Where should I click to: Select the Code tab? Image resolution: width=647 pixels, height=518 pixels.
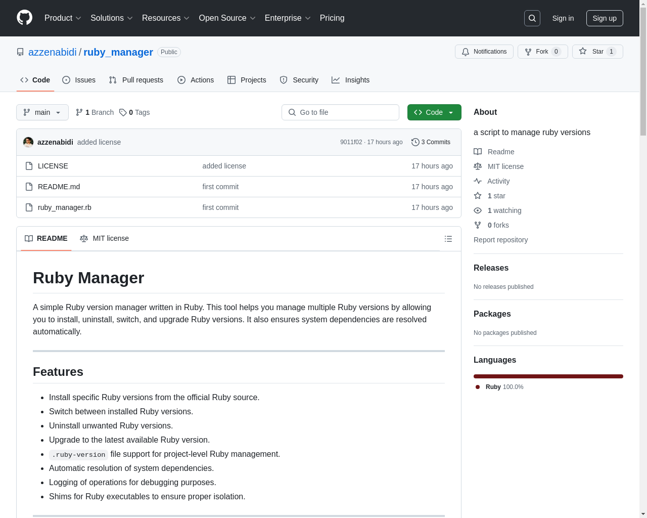[35, 80]
